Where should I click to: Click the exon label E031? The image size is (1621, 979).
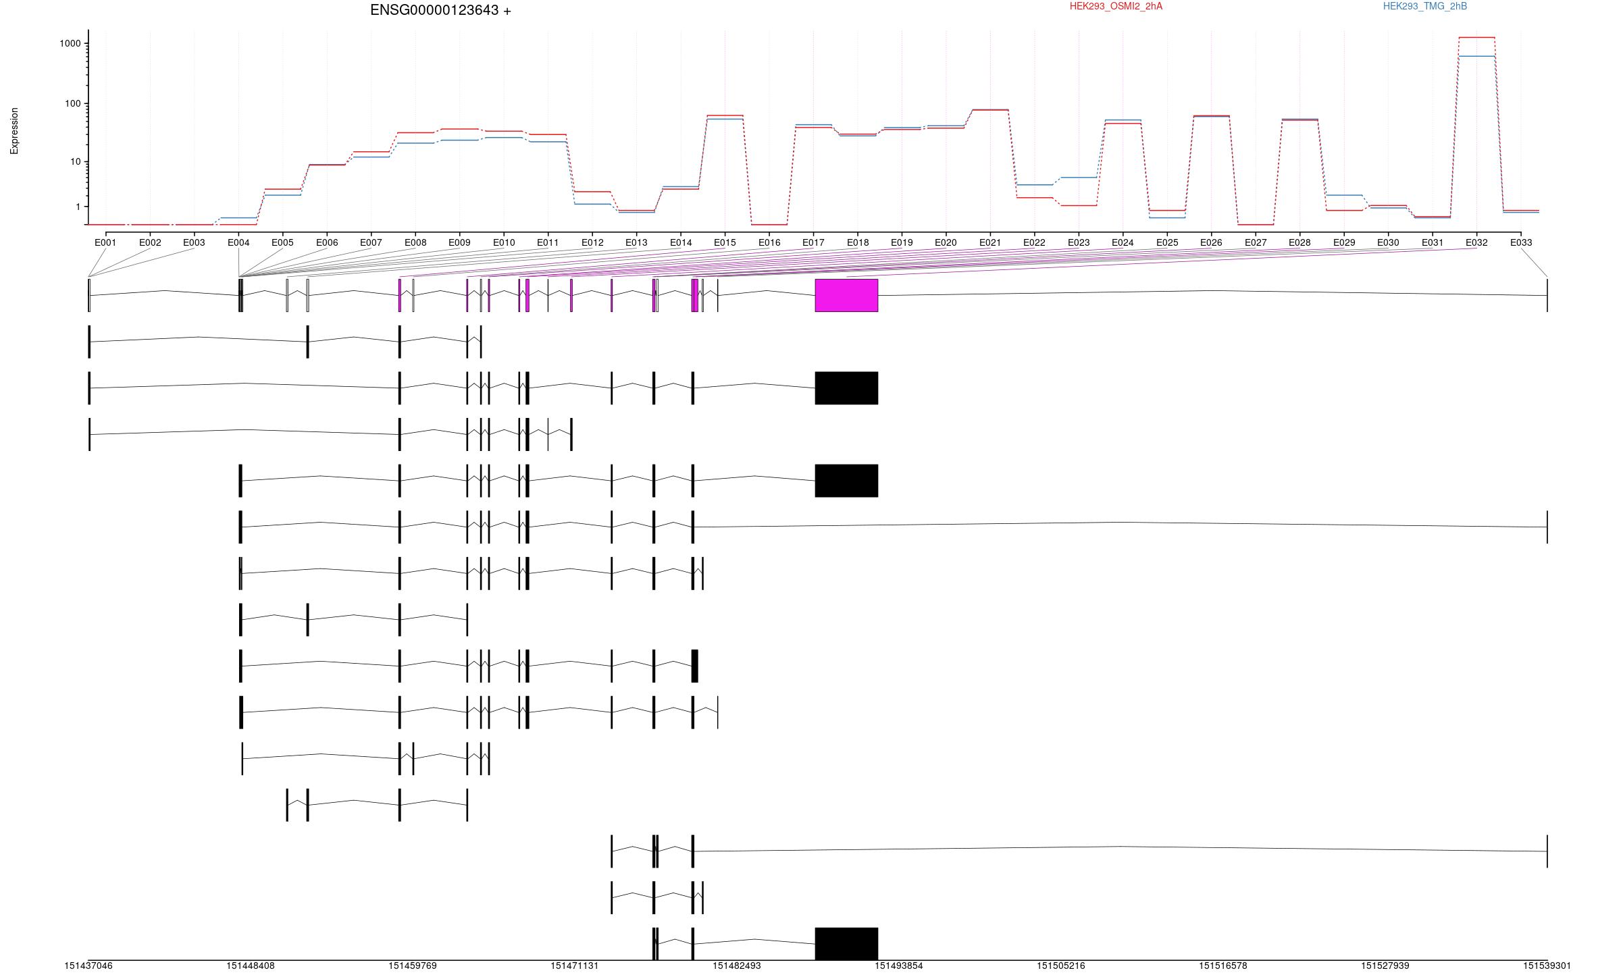(1433, 242)
